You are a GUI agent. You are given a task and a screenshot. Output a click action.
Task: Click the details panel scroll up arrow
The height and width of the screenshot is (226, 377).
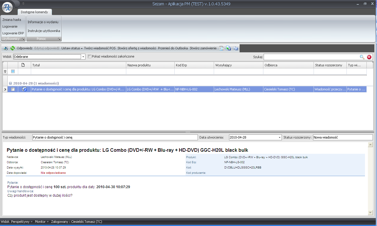point(370,145)
